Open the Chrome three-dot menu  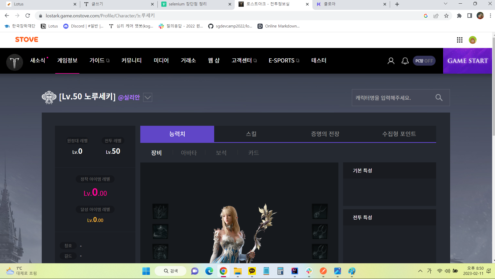[490, 16]
